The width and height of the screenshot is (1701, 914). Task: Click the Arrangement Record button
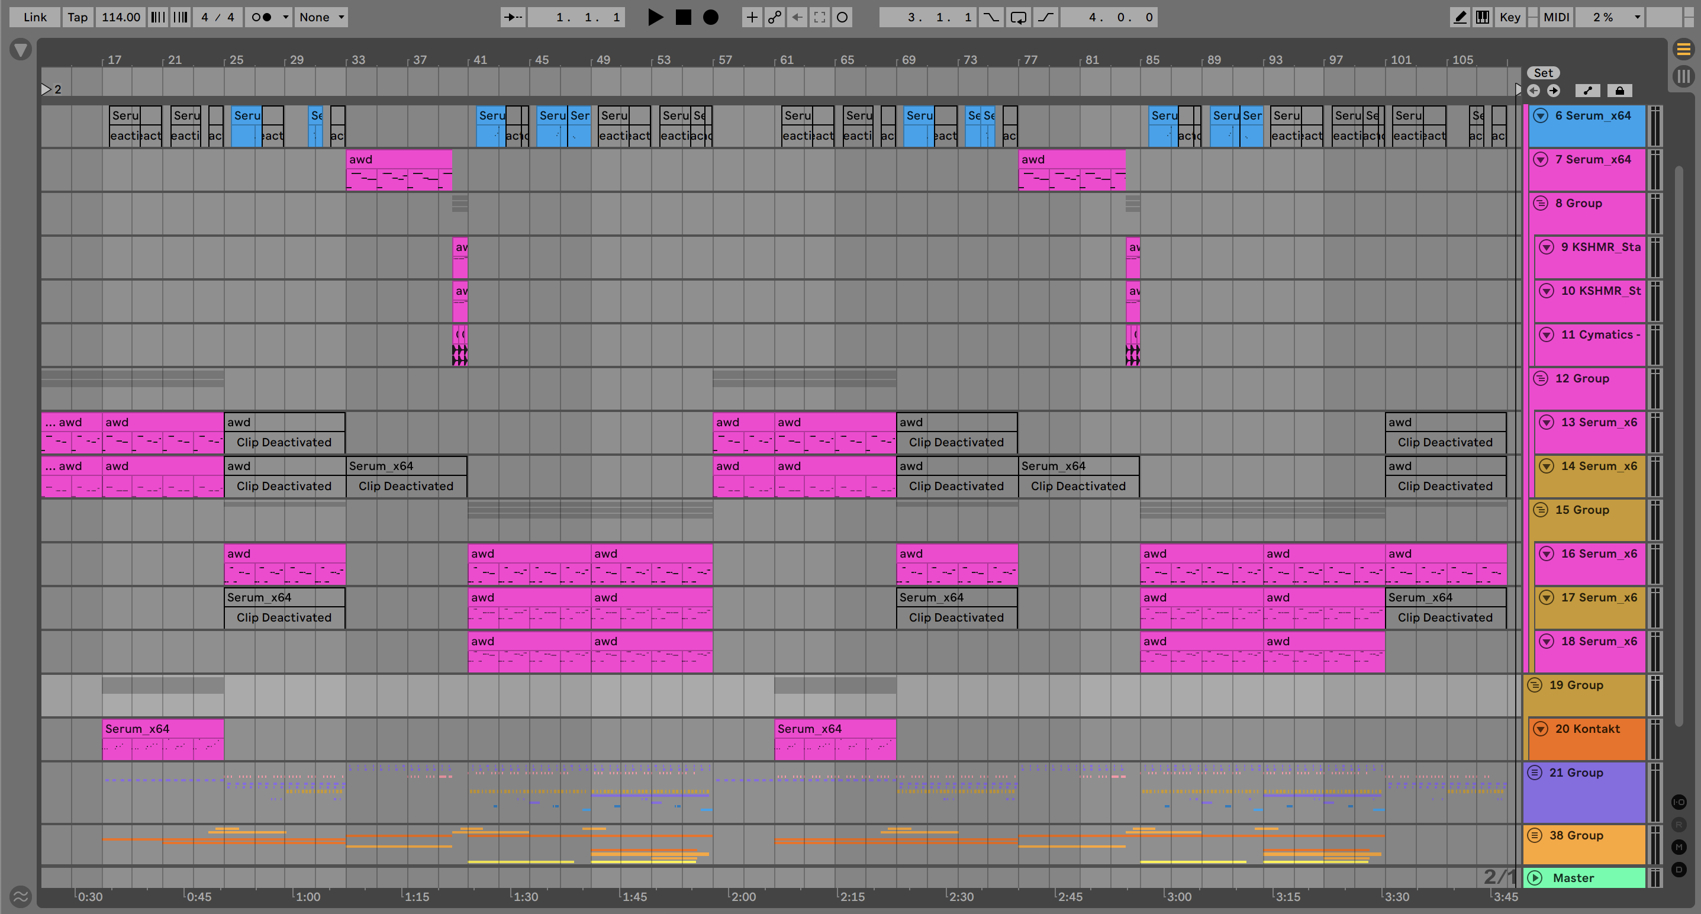710,17
